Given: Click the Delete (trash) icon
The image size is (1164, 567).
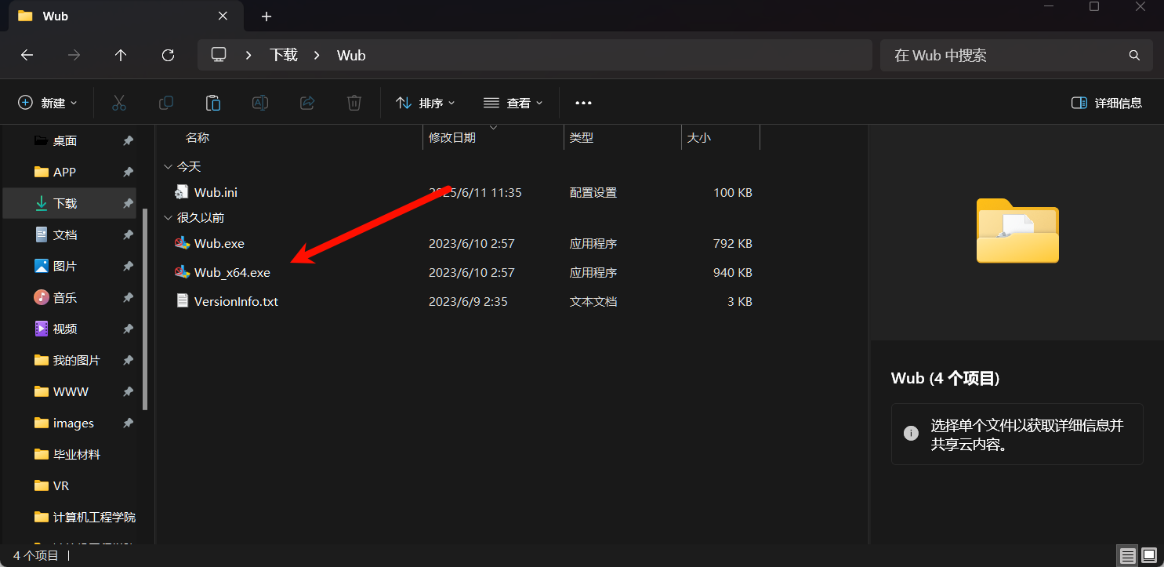Looking at the screenshot, I should tap(354, 103).
